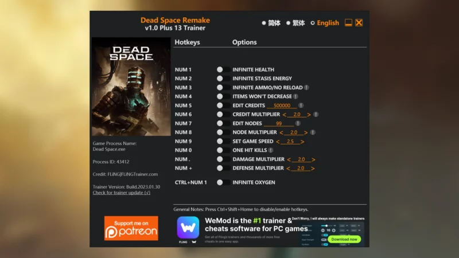Close the trainer window
The image size is (459, 258).
pyautogui.click(x=359, y=22)
